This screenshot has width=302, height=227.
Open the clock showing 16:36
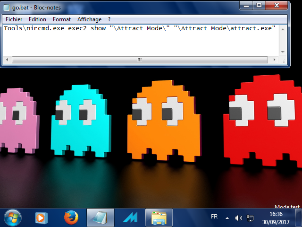click(x=276, y=218)
